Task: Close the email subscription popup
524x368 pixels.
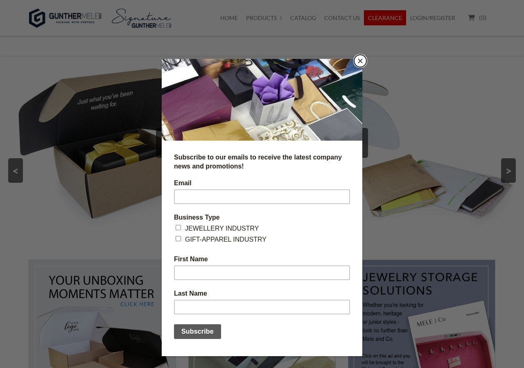Action: click(x=360, y=61)
